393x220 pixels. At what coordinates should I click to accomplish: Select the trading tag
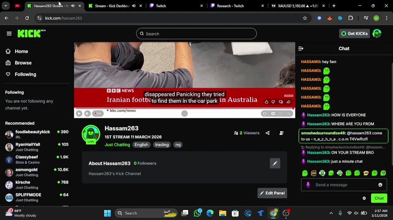tap(162, 145)
